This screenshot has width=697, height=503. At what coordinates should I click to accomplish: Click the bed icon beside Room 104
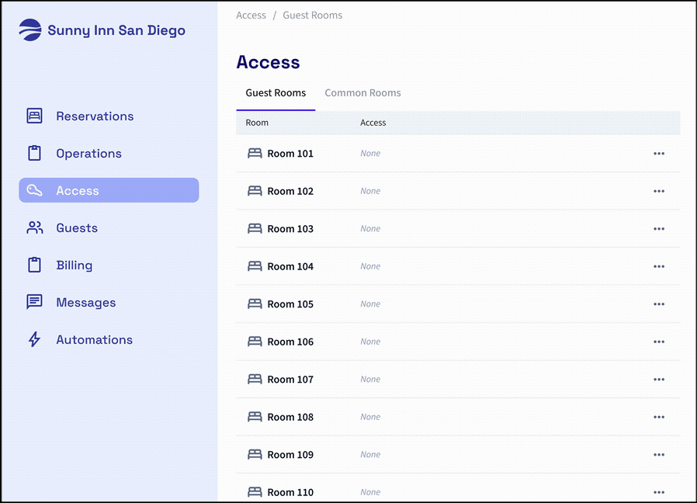pyautogui.click(x=255, y=266)
